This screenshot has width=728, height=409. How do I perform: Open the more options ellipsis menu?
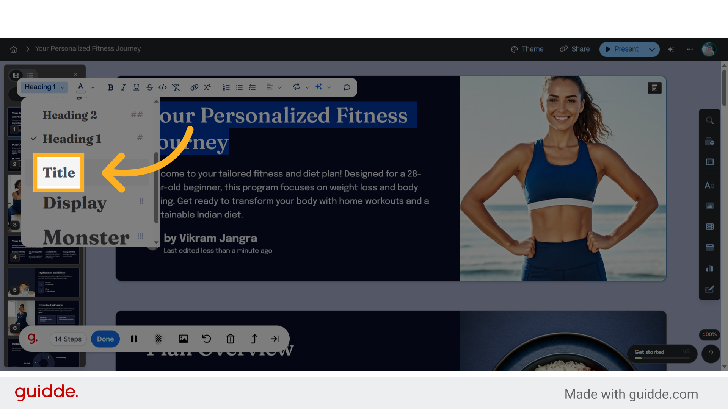pyautogui.click(x=690, y=49)
